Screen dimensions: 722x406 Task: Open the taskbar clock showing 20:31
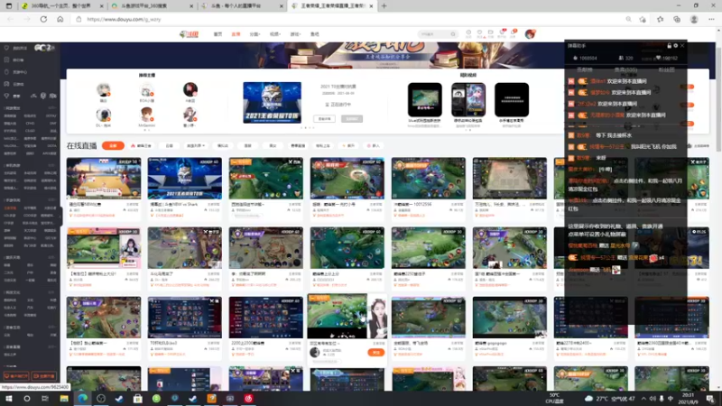click(x=688, y=399)
